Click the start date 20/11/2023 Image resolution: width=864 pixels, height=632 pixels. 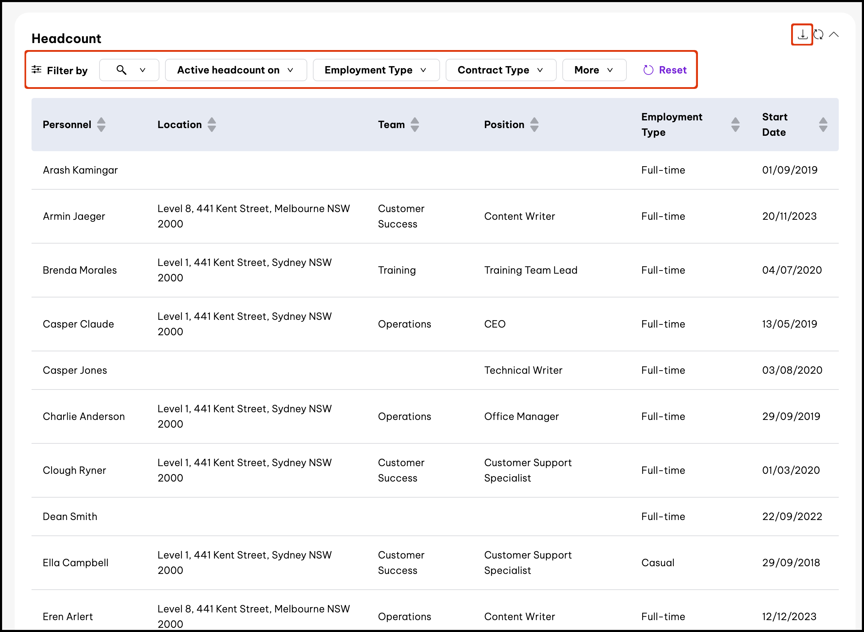click(x=789, y=217)
